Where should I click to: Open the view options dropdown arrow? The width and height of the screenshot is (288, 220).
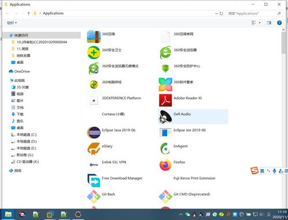[x=260, y=23]
